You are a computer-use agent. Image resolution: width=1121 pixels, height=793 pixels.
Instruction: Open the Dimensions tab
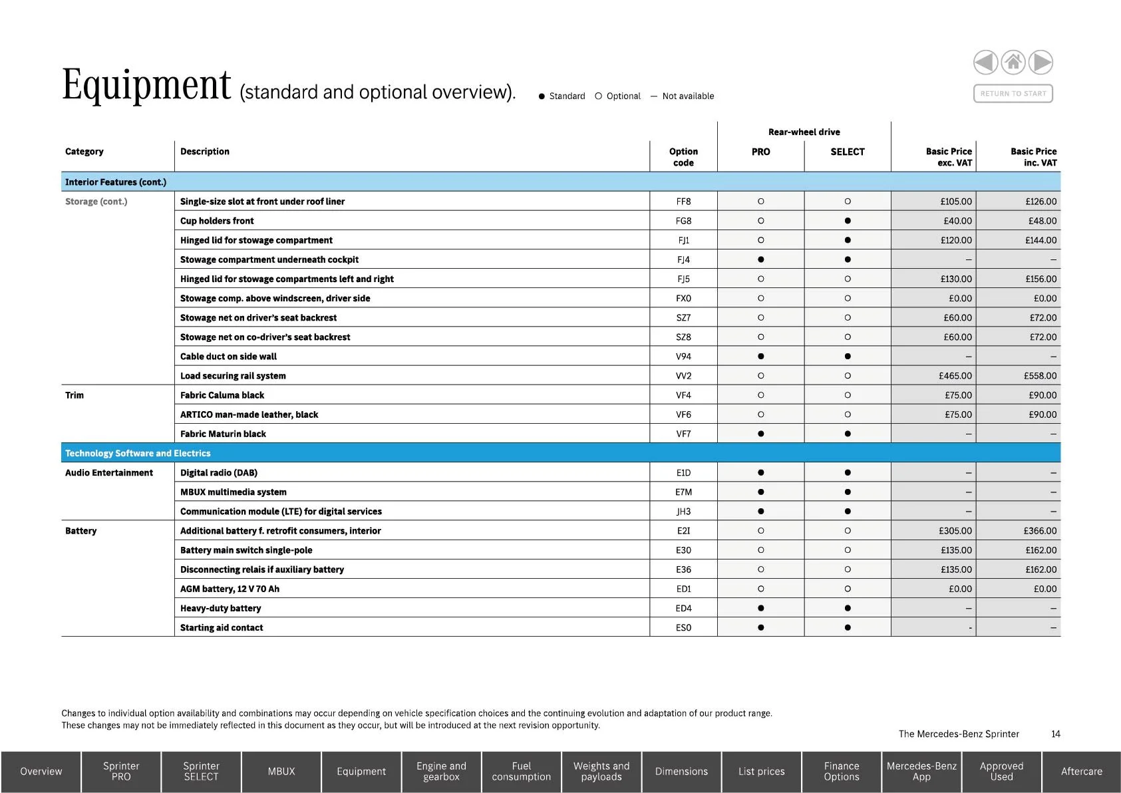[x=682, y=772]
